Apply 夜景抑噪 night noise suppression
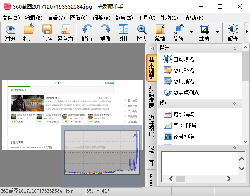 179,136
